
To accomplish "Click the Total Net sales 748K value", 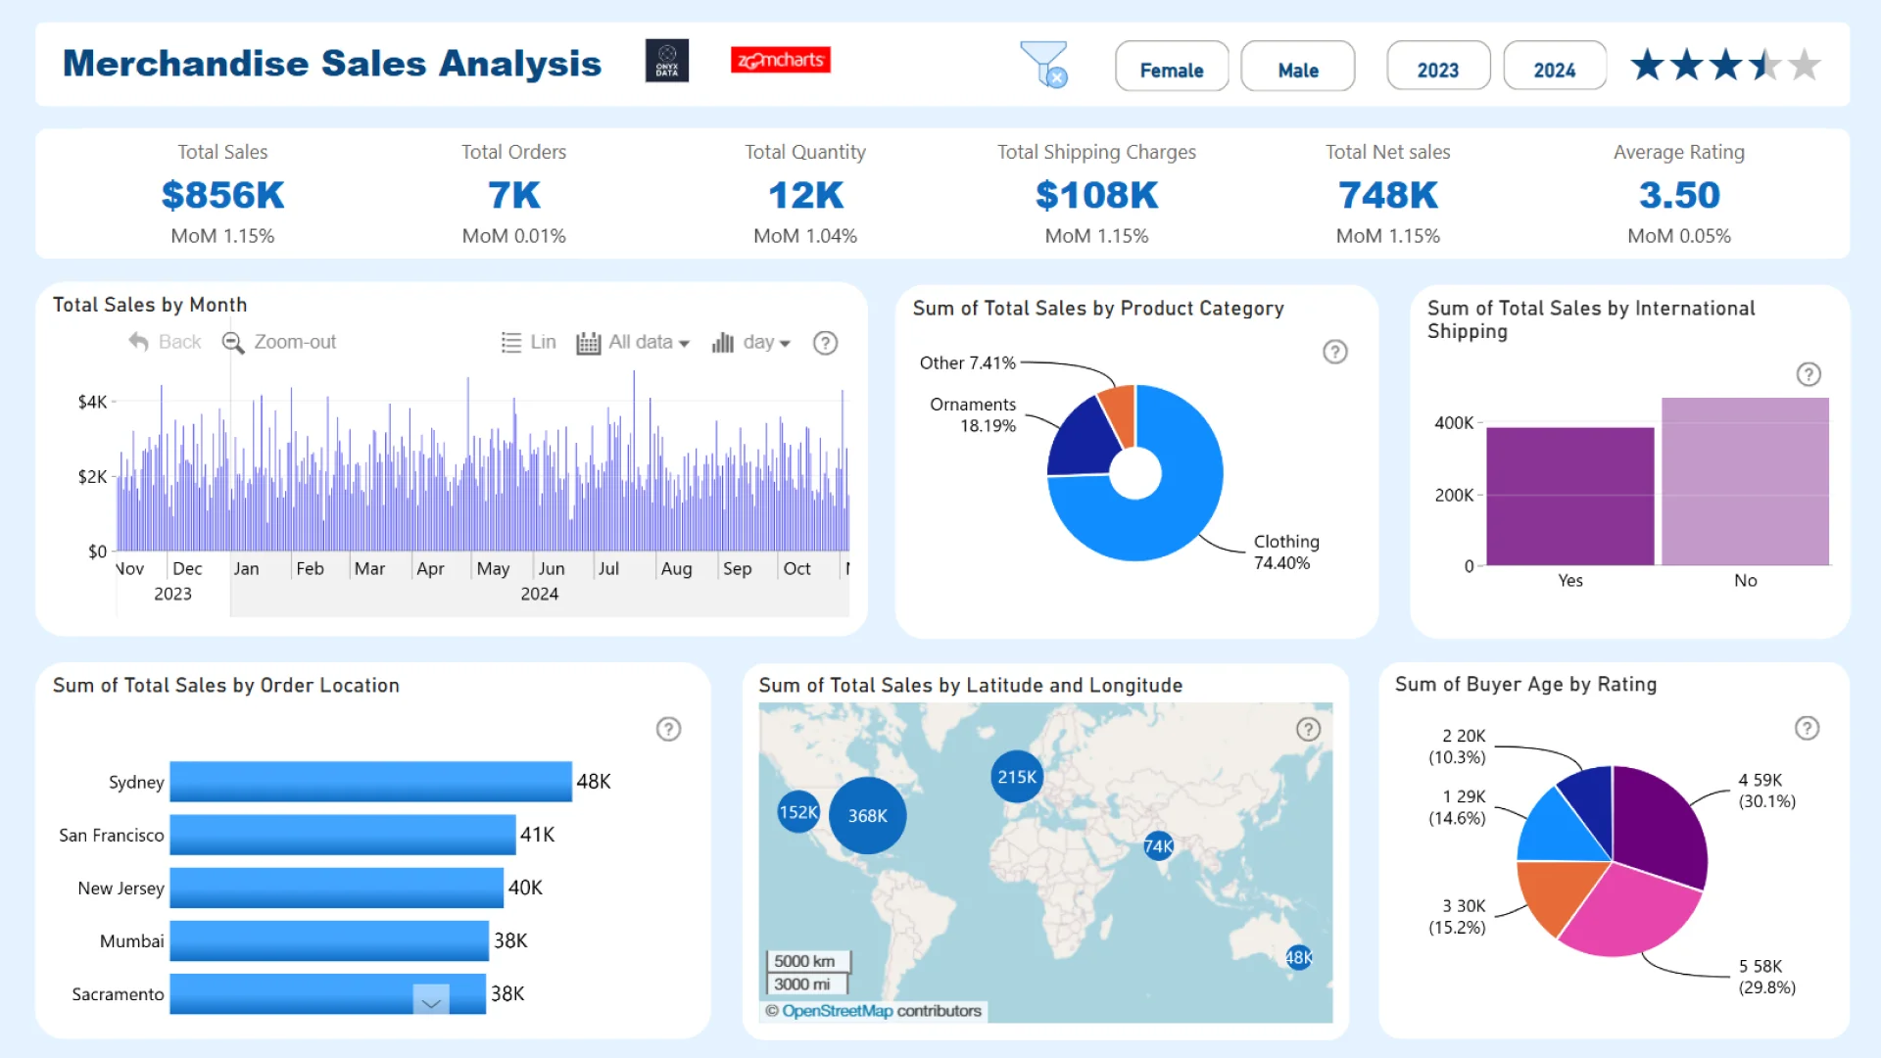I will coord(1388,195).
